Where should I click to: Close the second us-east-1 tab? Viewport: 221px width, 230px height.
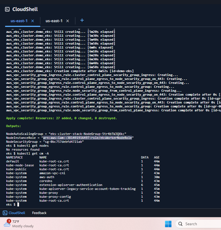pyautogui.click(x=68, y=21)
